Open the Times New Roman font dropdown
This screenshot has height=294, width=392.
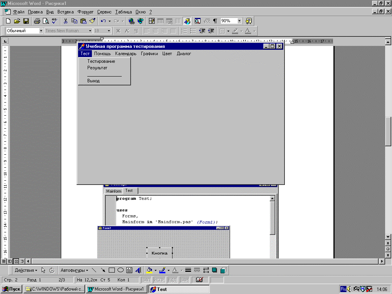pos(90,31)
